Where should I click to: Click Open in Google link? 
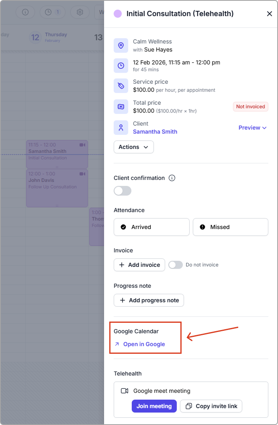pyautogui.click(x=144, y=344)
